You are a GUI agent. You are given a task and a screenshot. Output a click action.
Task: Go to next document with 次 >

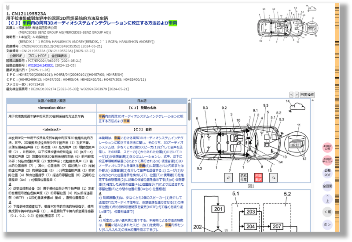(x=327, y=224)
